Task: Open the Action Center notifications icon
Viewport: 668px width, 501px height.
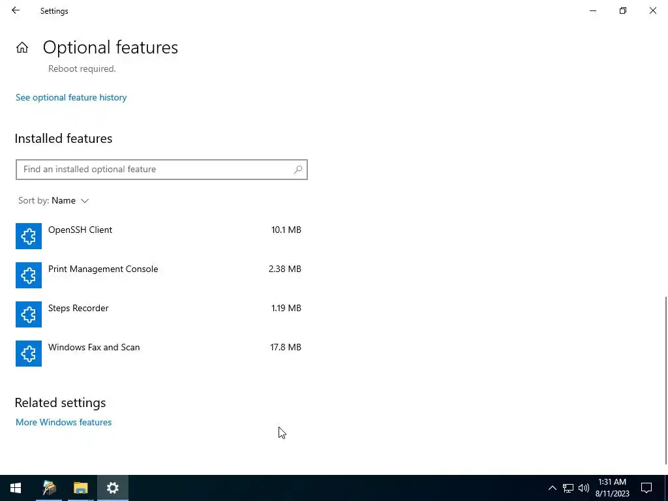Action: pyautogui.click(x=646, y=488)
